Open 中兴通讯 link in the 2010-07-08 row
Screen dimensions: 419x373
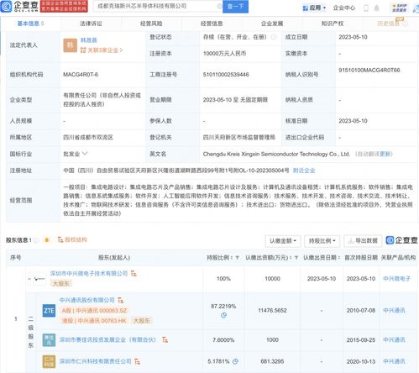click(394, 310)
